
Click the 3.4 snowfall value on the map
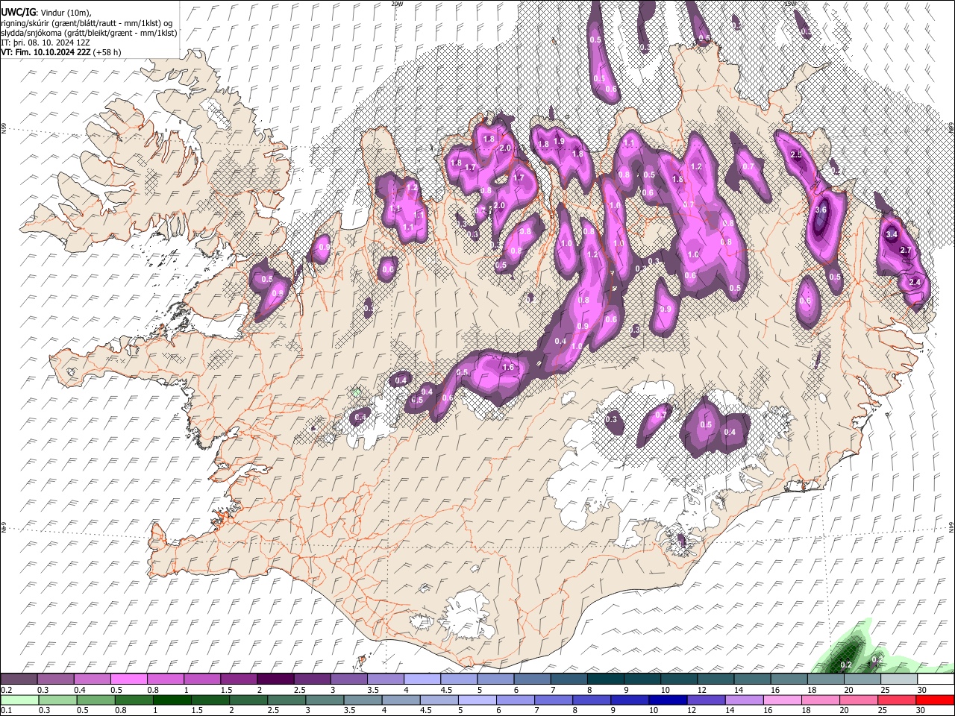click(x=891, y=234)
